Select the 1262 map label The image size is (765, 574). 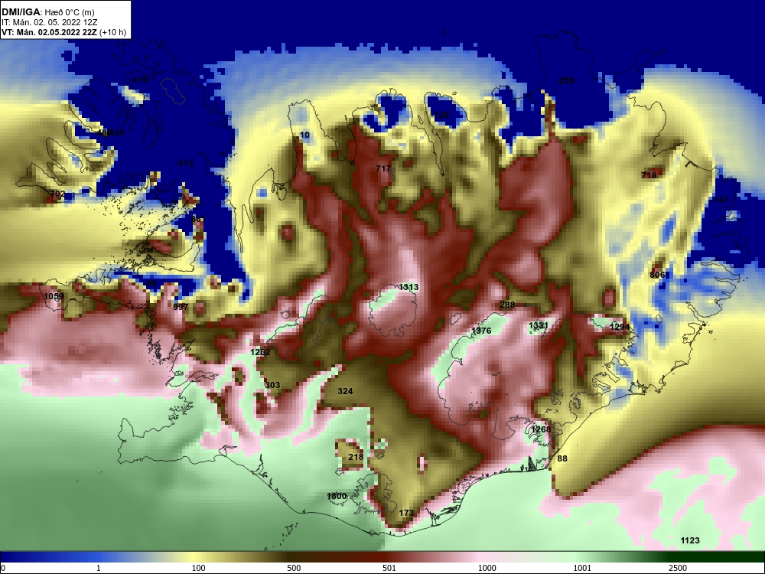[260, 352]
